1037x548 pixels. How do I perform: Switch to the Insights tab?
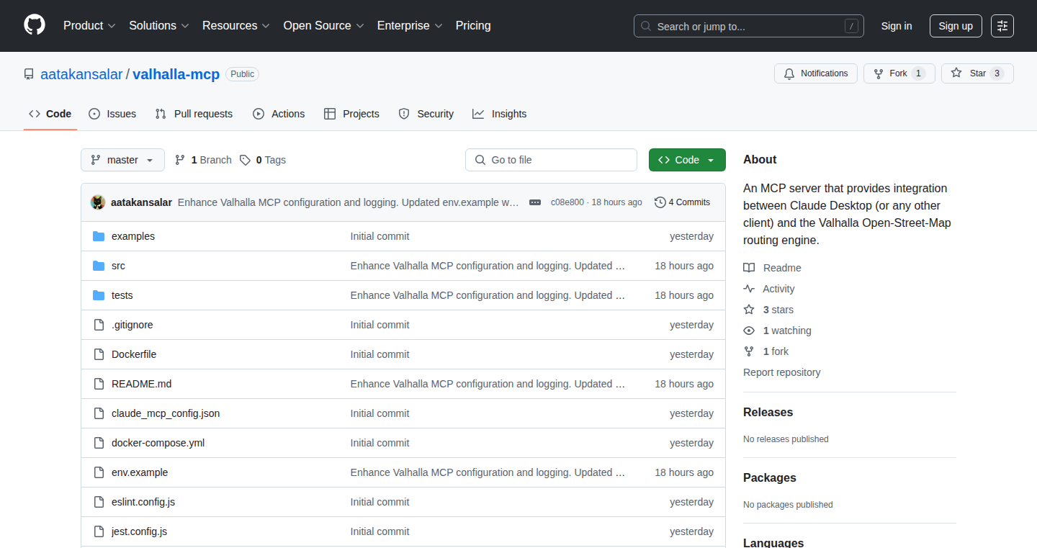(x=500, y=114)
